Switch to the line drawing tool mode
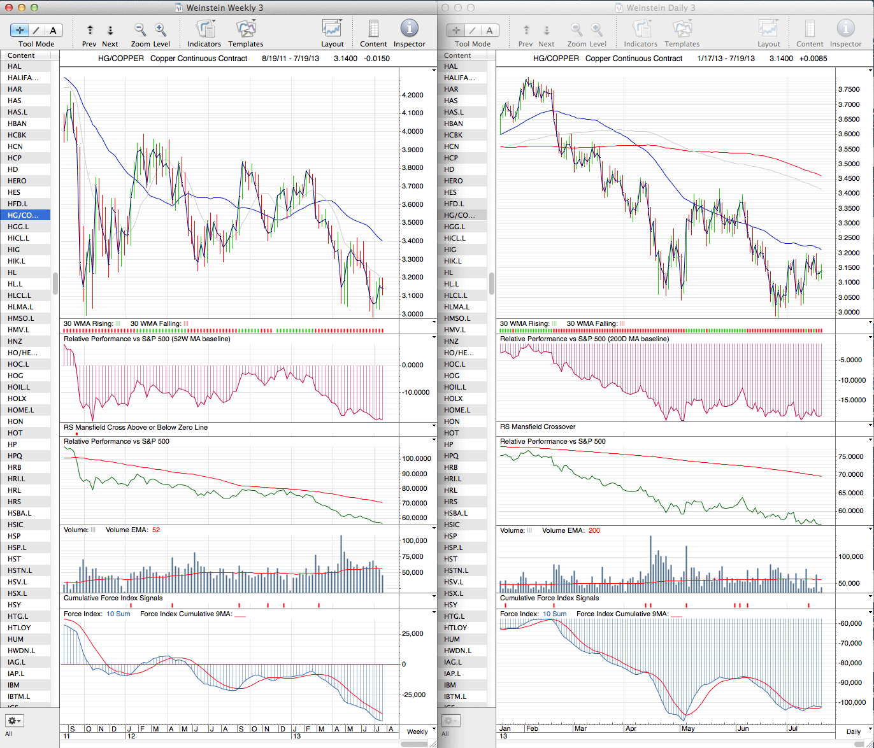 (36, 30)
